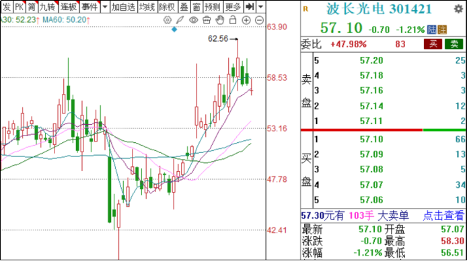Select the 九转 toolbar tab
Image resolution: width=467 pixels, height=261 pixels.
47,7
